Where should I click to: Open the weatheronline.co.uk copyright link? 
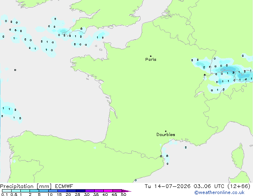pyautogui.click(x=219, y=192)
